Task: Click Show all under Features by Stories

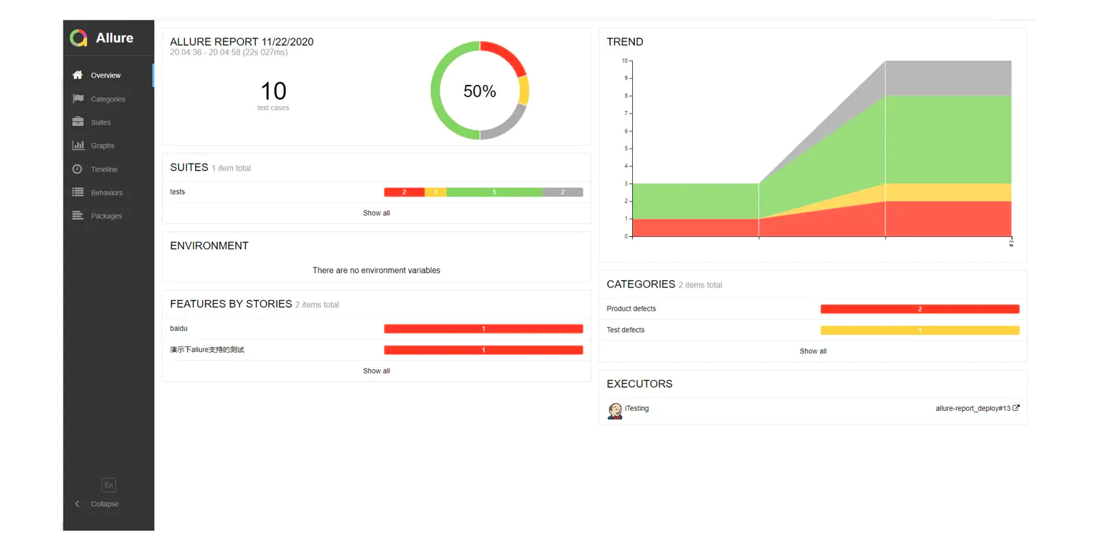Action: tap(376, 371)
